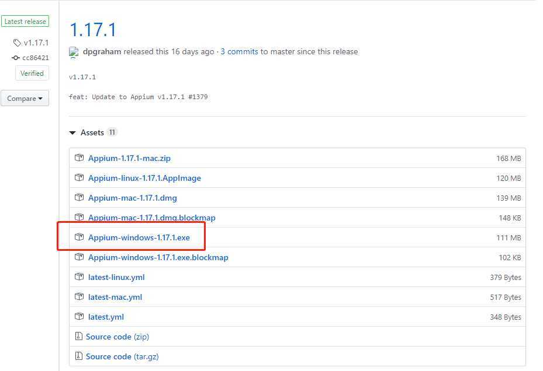Click the 348 Bytes size text
Viewport: 543px width, 371px height.
505,317
